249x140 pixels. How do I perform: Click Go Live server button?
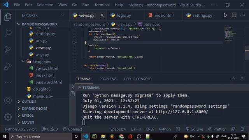coord(194,129)
